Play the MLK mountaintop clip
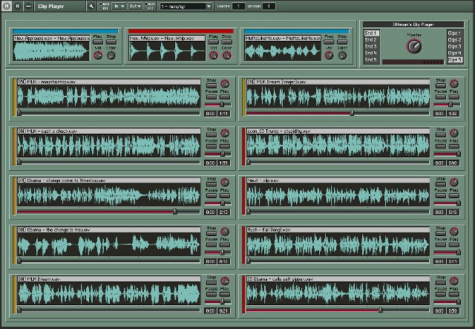 225,97
